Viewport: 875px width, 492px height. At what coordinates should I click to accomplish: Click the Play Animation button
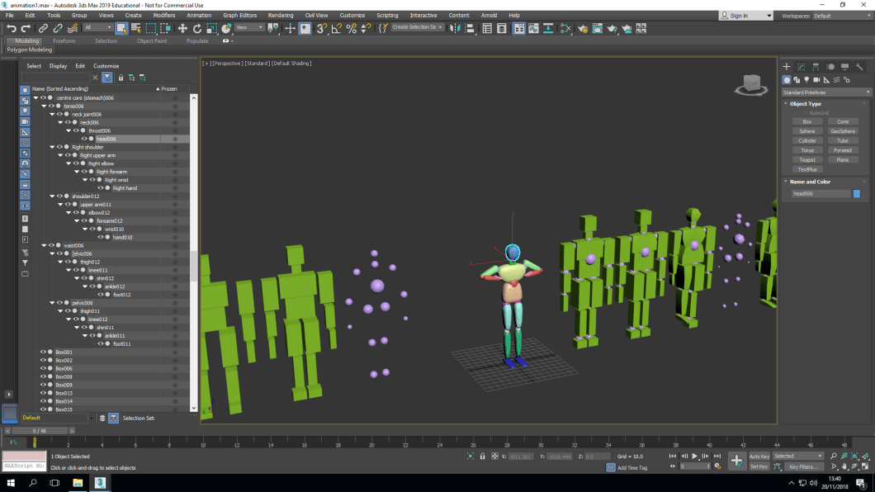(695, 457)
